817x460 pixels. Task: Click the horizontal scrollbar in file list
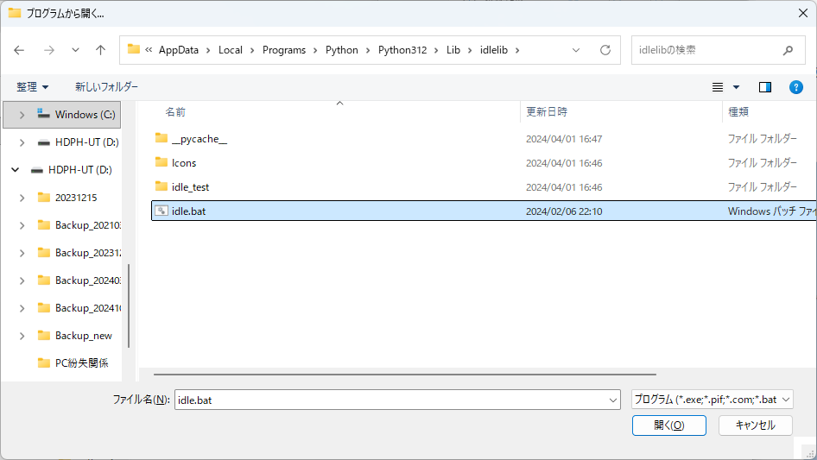coord(404,375)
